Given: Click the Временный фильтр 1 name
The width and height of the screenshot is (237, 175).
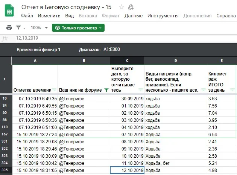Looking at the screenshot, I should (38, 50).
